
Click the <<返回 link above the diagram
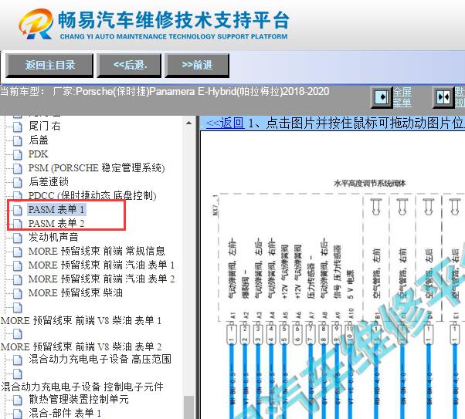(225, 123)
